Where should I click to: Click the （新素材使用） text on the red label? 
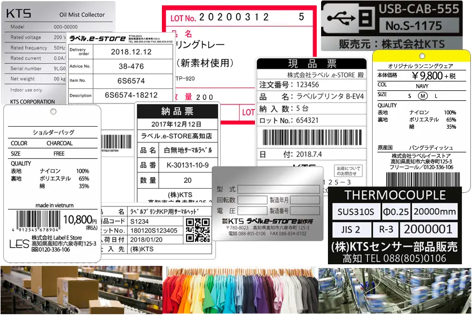tap(205, 63)
